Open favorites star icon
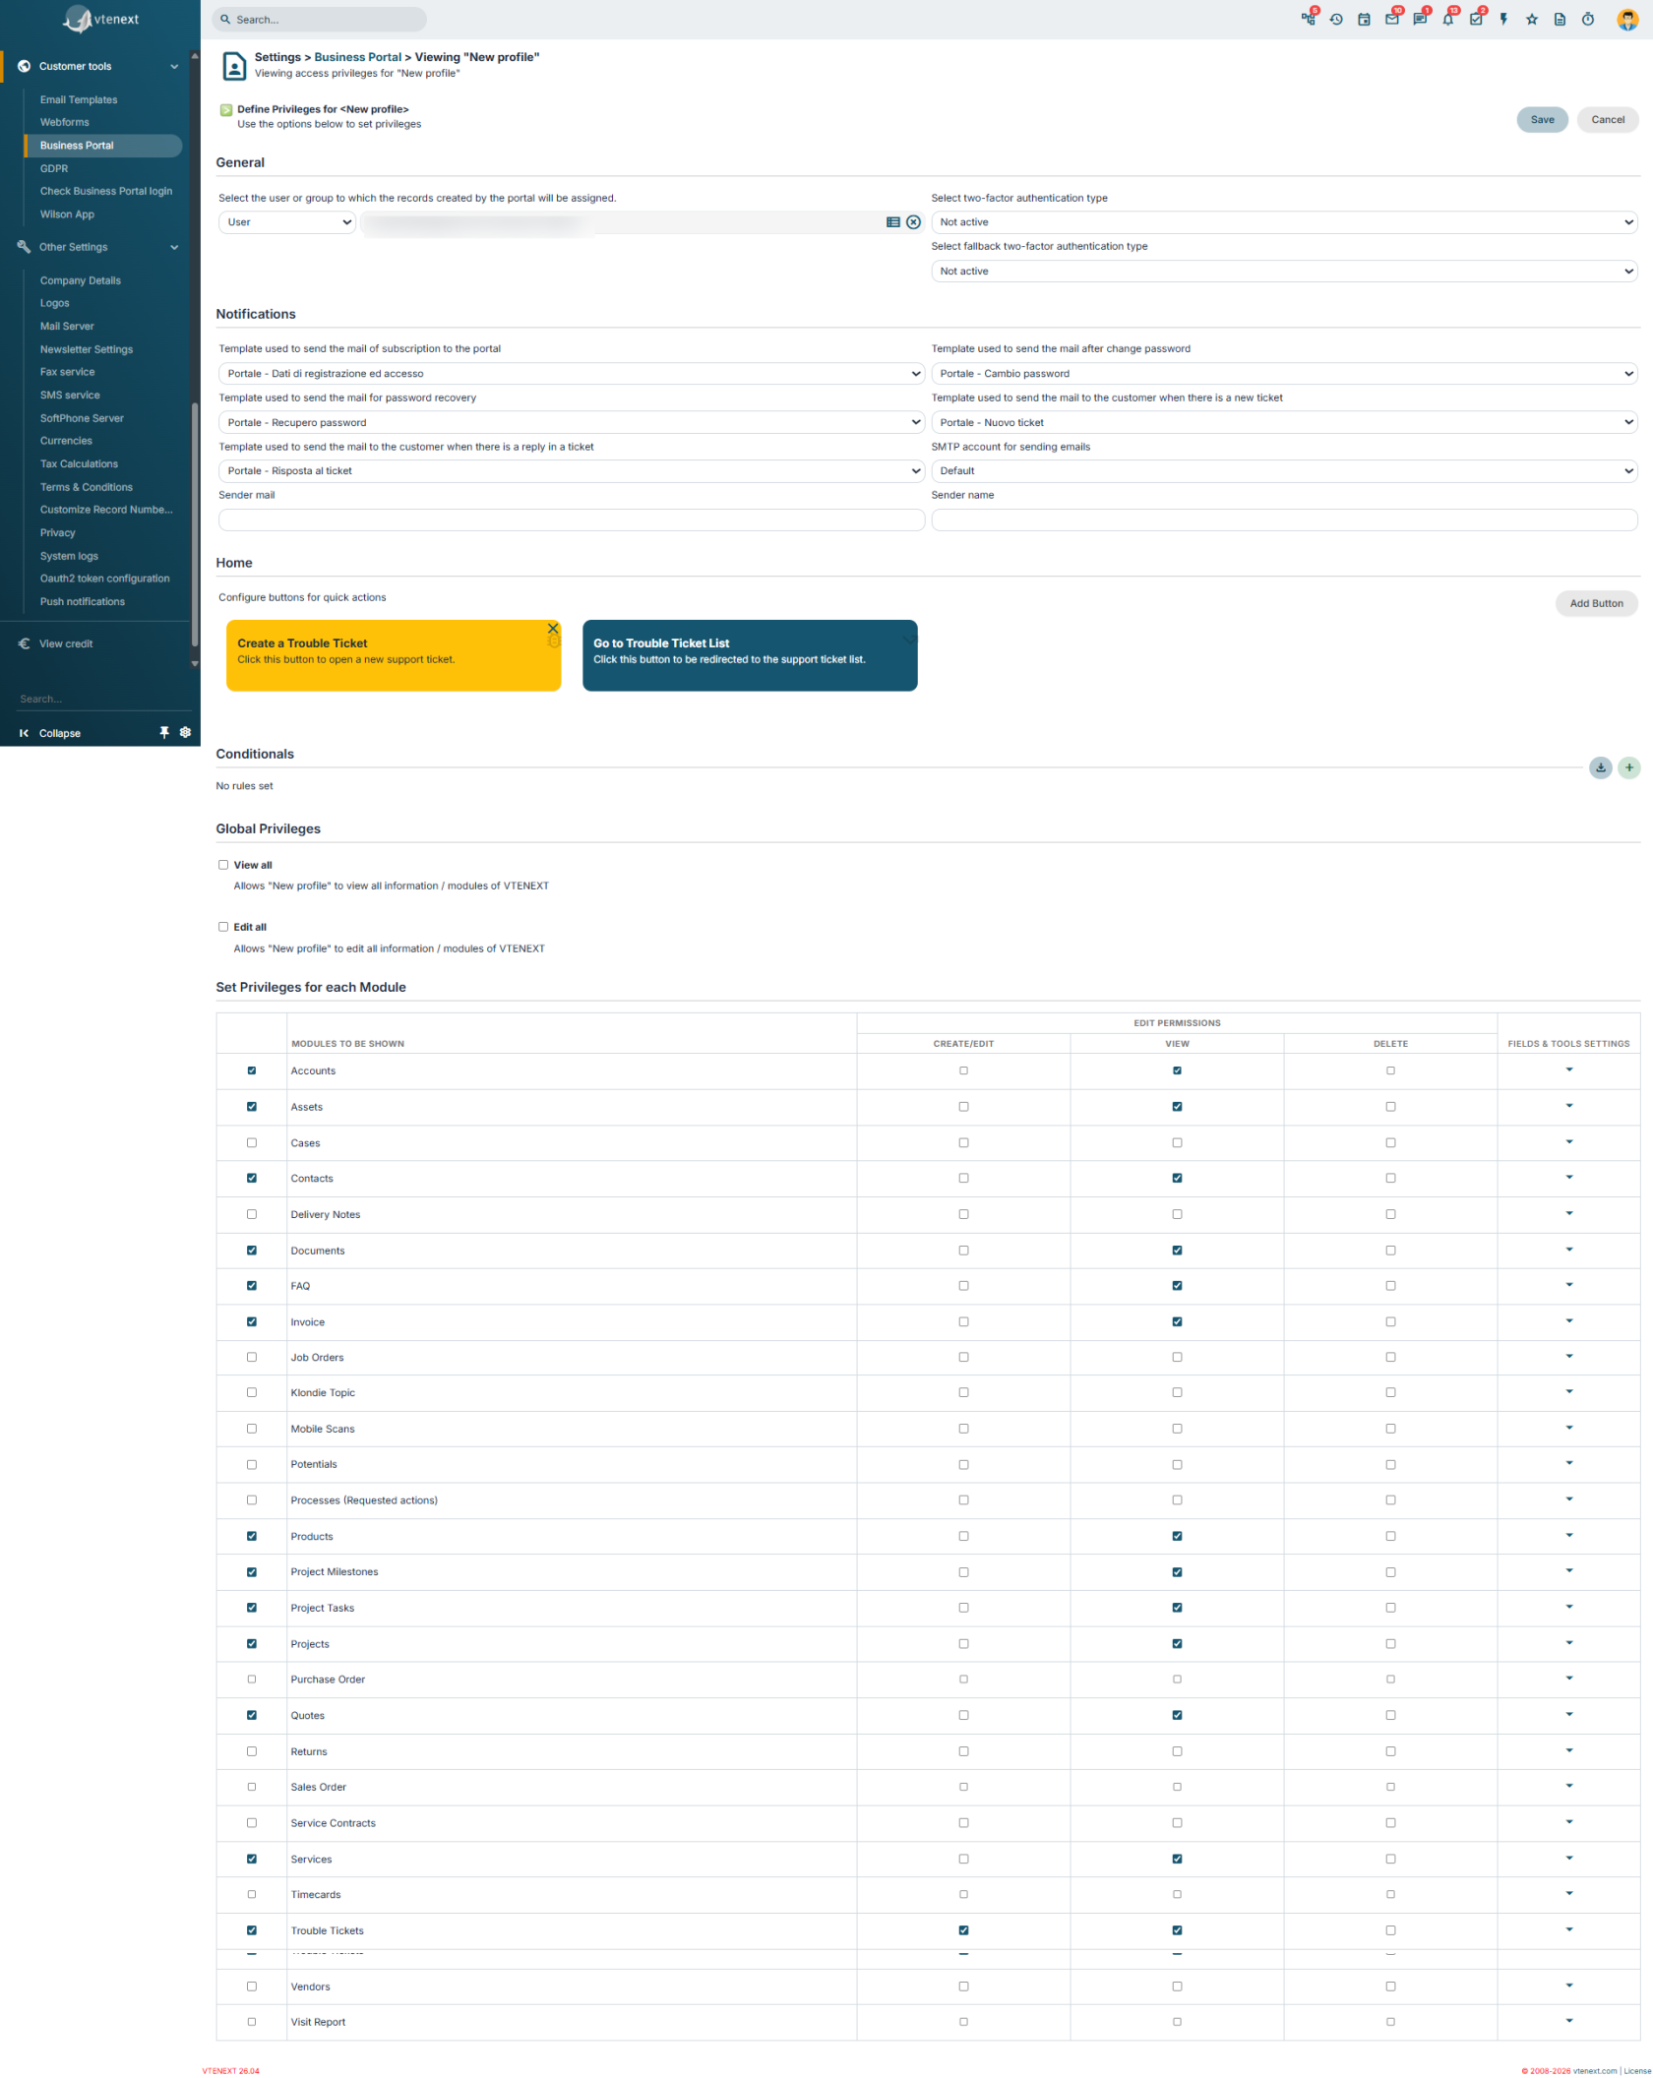 tap(1532, 20)
